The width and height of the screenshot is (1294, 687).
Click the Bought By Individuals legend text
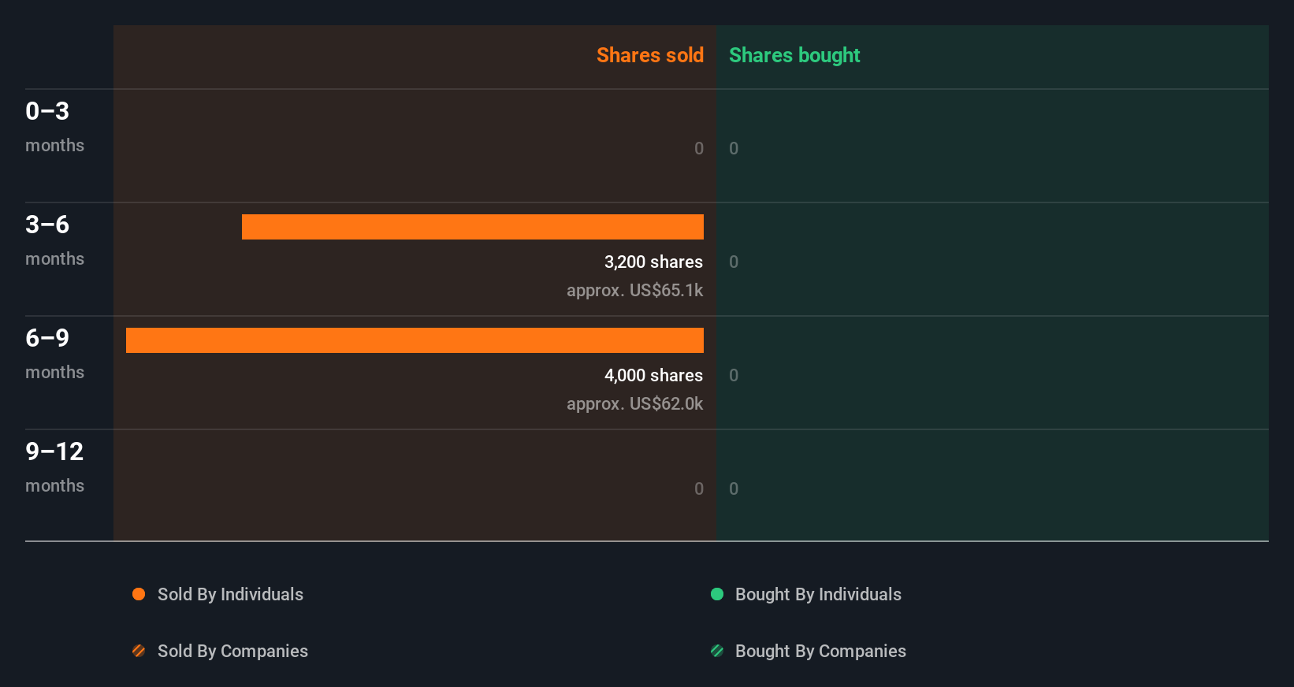tap(818, 594)
